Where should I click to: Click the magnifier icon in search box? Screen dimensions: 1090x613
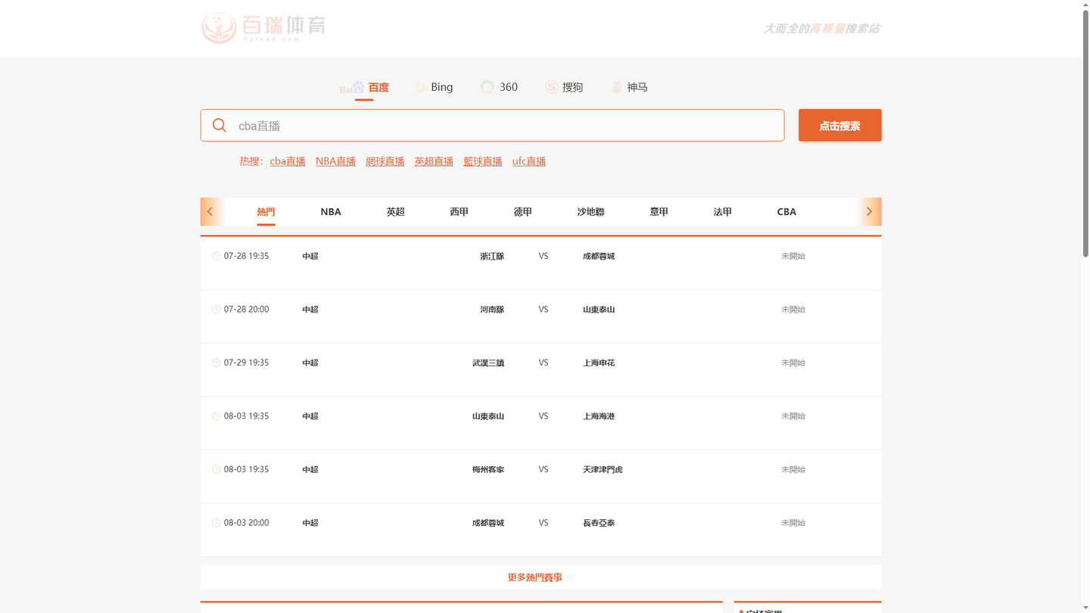pos(220,126)
